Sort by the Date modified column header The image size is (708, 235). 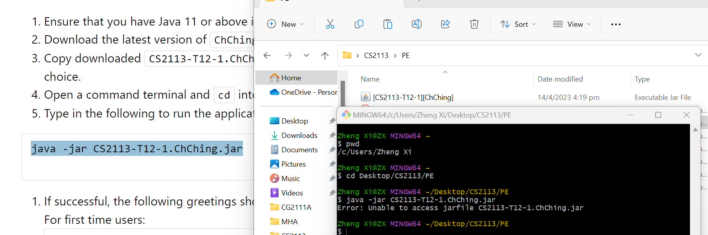pyautogui.click(x=560, y=79)
